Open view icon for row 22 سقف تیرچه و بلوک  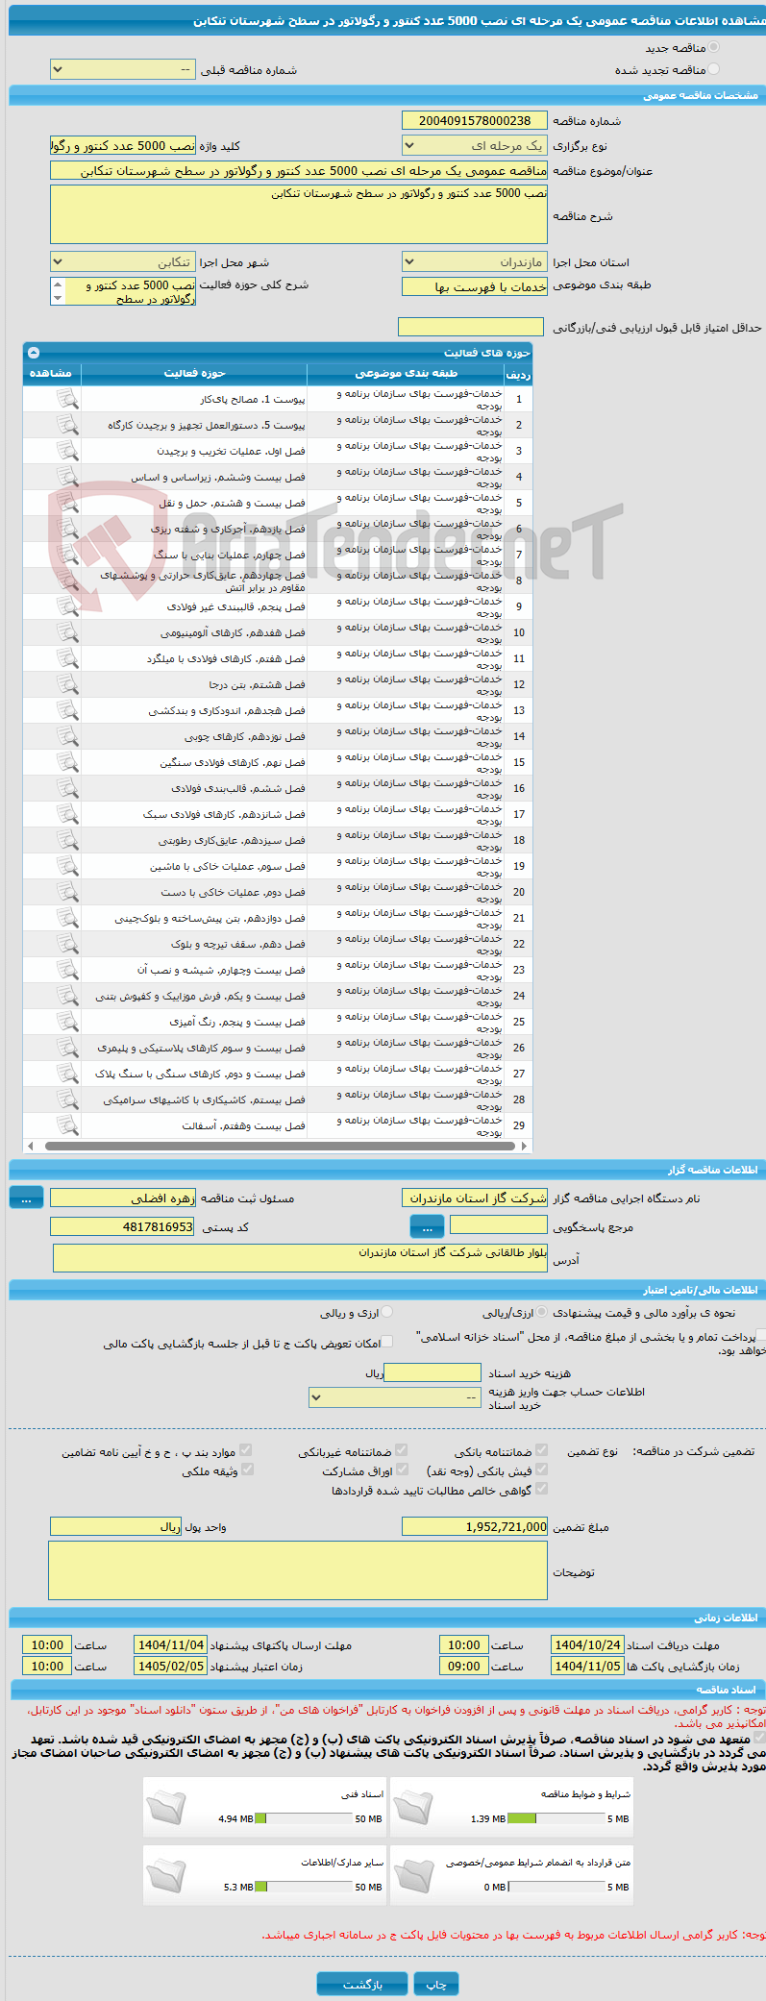point(67,944)
